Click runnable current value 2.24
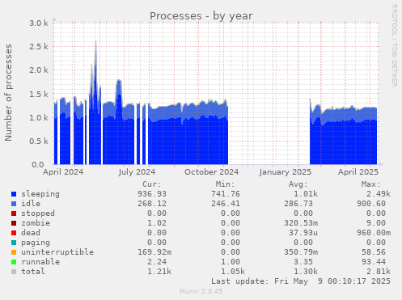The height and width of the screenshot is (300, 402). coord(157,262)
